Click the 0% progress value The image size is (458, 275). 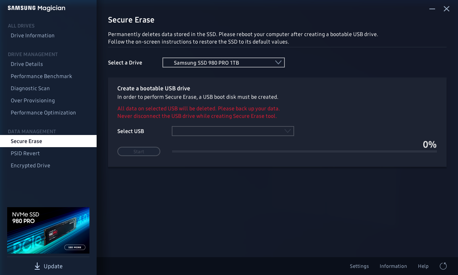pos(430,144)
